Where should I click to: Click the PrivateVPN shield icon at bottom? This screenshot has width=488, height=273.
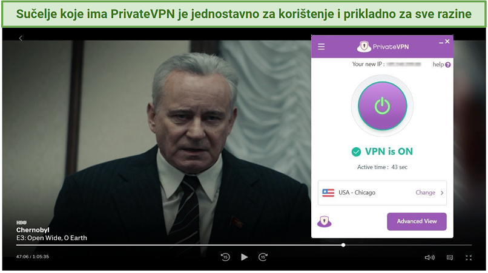coord(325,222)
